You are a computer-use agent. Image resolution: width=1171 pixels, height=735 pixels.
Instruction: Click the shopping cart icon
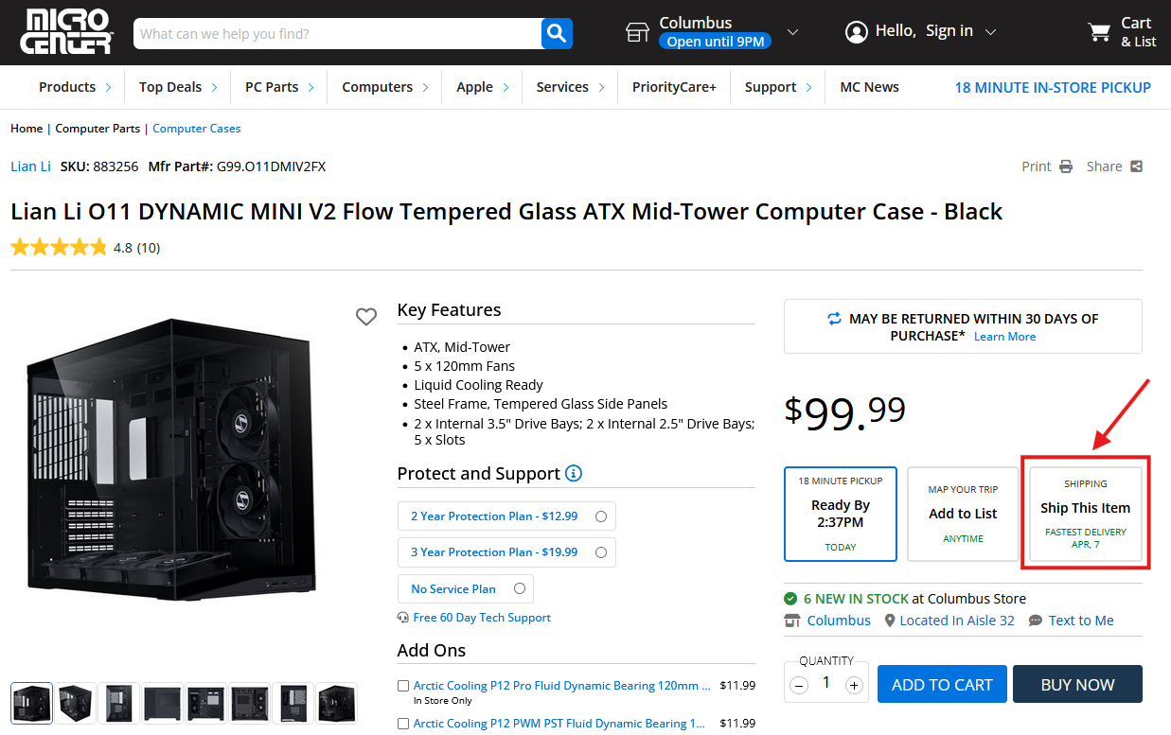(1099, 32)
